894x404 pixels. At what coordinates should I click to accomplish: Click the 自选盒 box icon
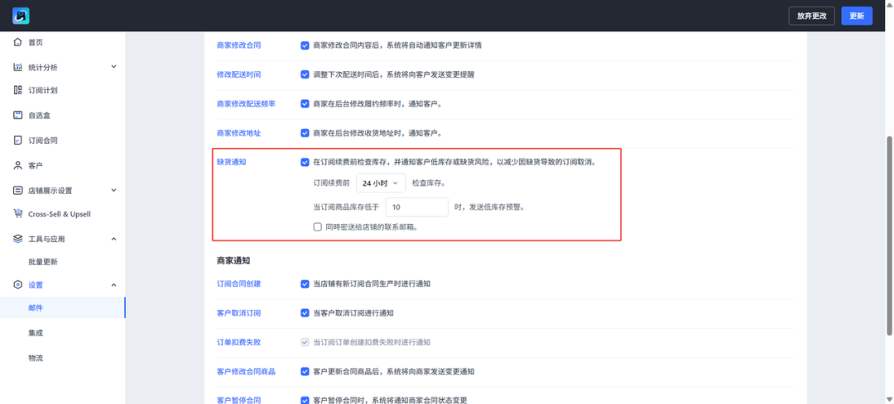click(17, 115)
